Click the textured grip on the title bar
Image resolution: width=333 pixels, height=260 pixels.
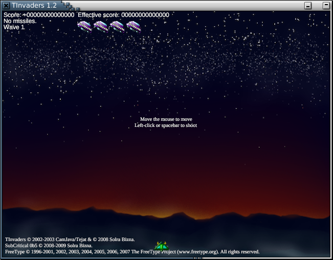[69, 6]
